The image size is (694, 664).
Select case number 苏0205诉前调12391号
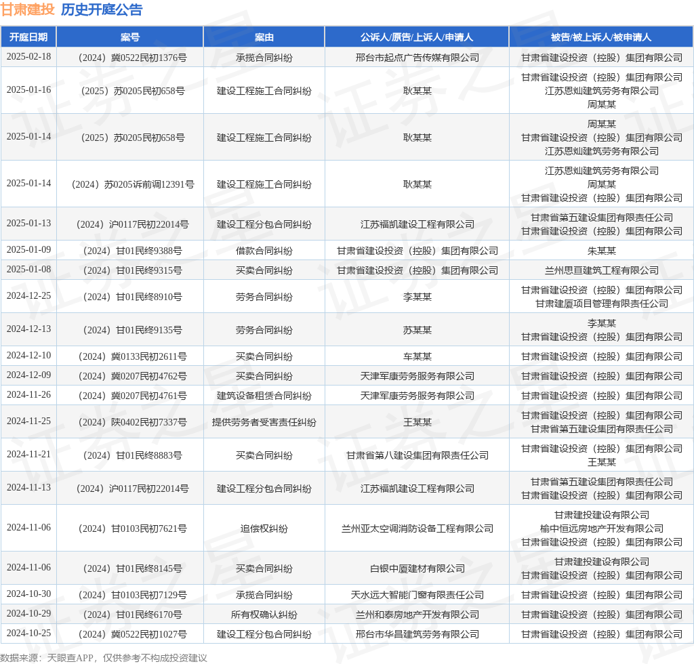[132, 184]
